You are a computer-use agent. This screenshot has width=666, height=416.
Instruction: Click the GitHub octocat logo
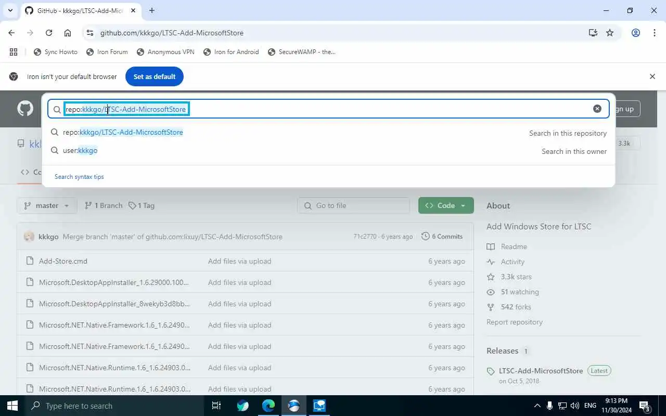[x=25, y=109]
